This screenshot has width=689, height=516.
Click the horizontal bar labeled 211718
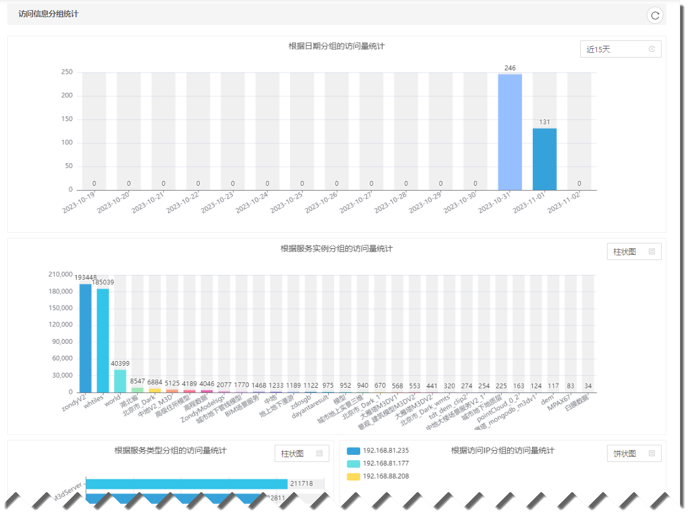[x=186, y=484]
